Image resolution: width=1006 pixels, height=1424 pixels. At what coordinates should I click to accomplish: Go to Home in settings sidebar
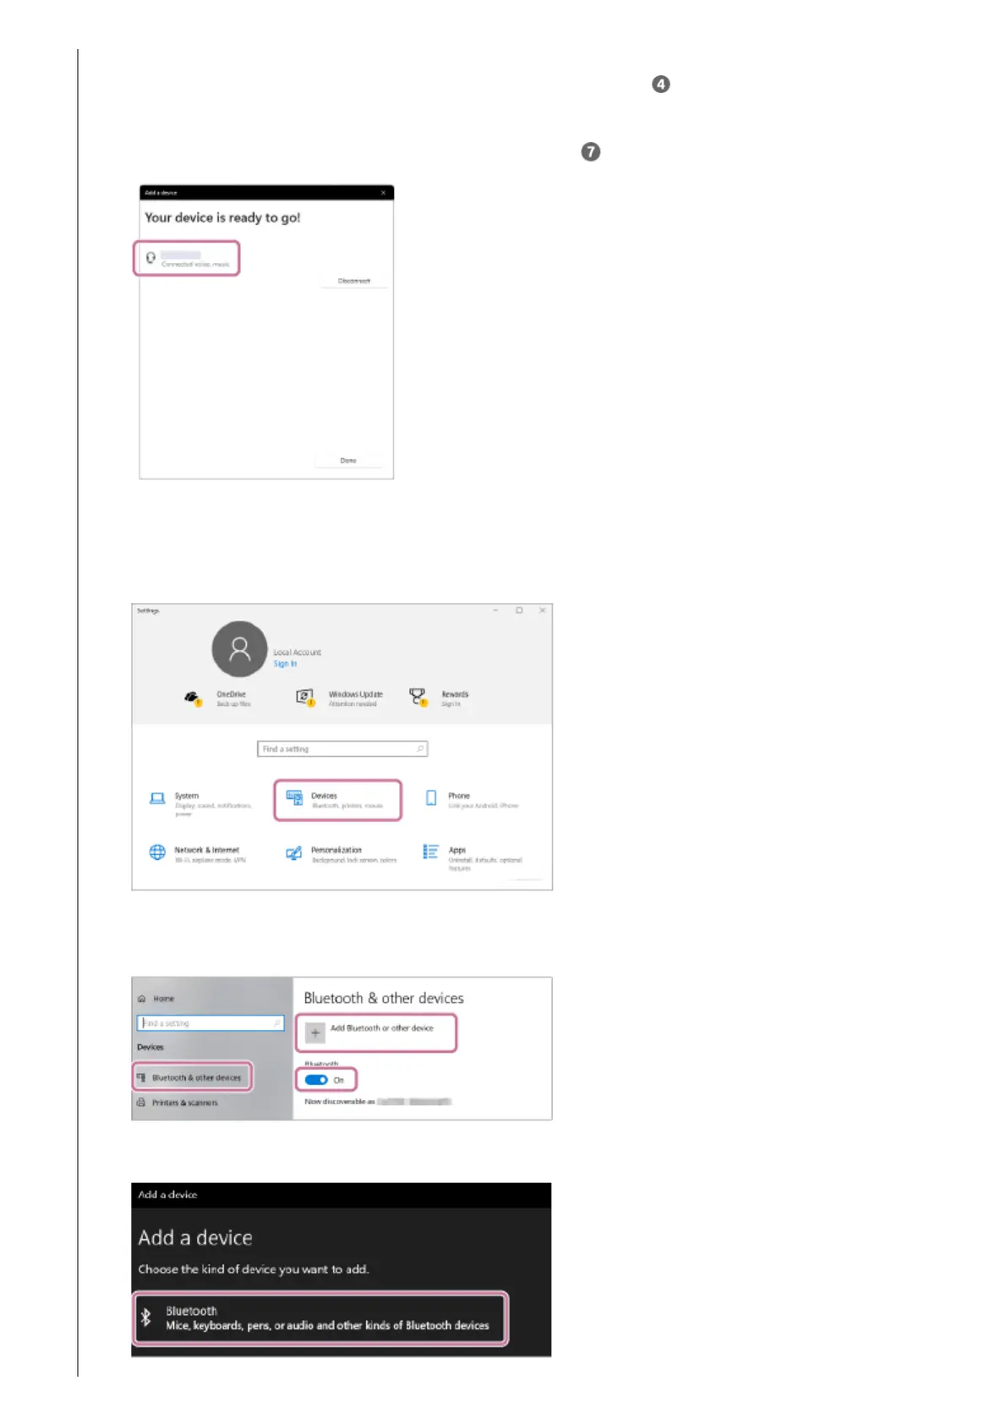[156, 999]
